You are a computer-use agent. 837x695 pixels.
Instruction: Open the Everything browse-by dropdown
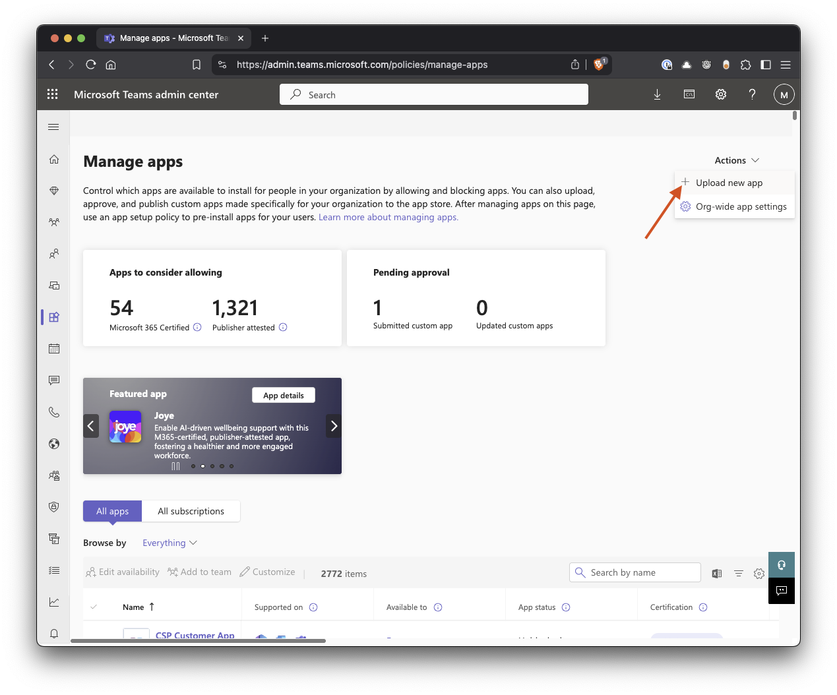coord(170,543)
